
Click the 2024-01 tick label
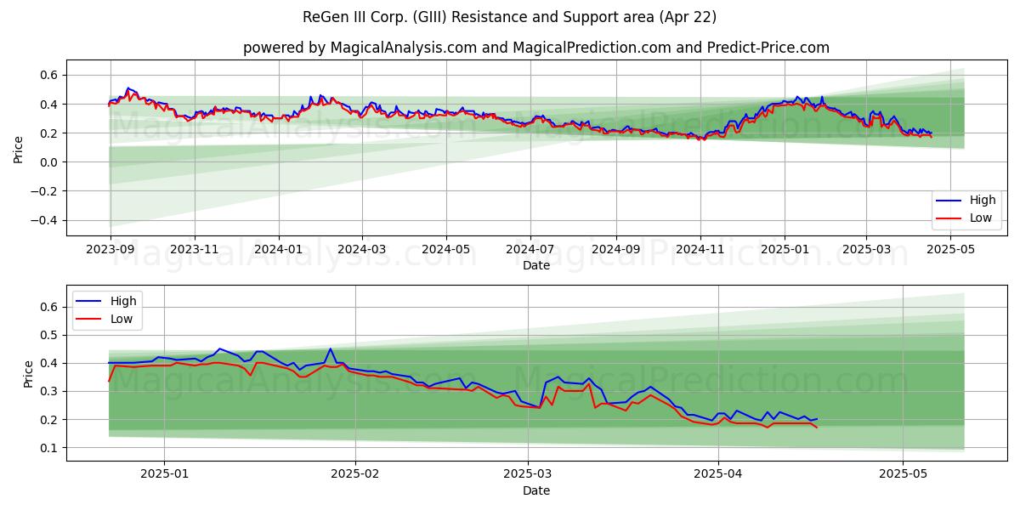280,248
